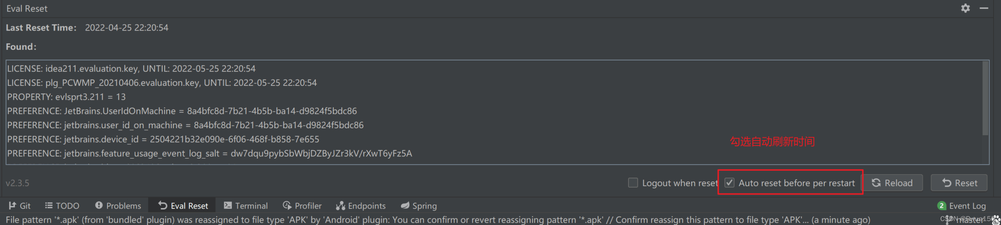Hide the Eval Reset tool window
This screenshot has width=1001, height=225.
pos(984,8)
